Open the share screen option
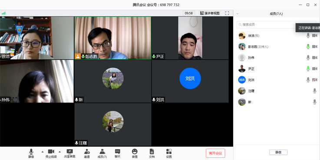The width and height of the screenshot is (320, 160). pyautogui.click(x=69, y=153)
